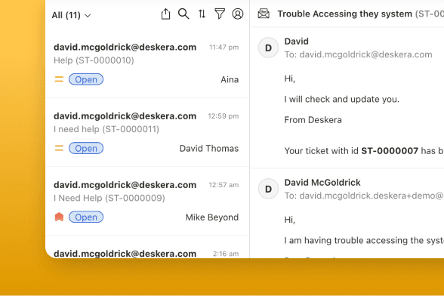Click David's avatar in first message

pyautogui.click(x=268, y=48)
